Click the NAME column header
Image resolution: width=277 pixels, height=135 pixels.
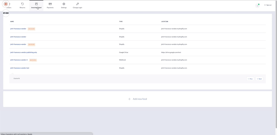pyautogui.click(x=12, y=22)
